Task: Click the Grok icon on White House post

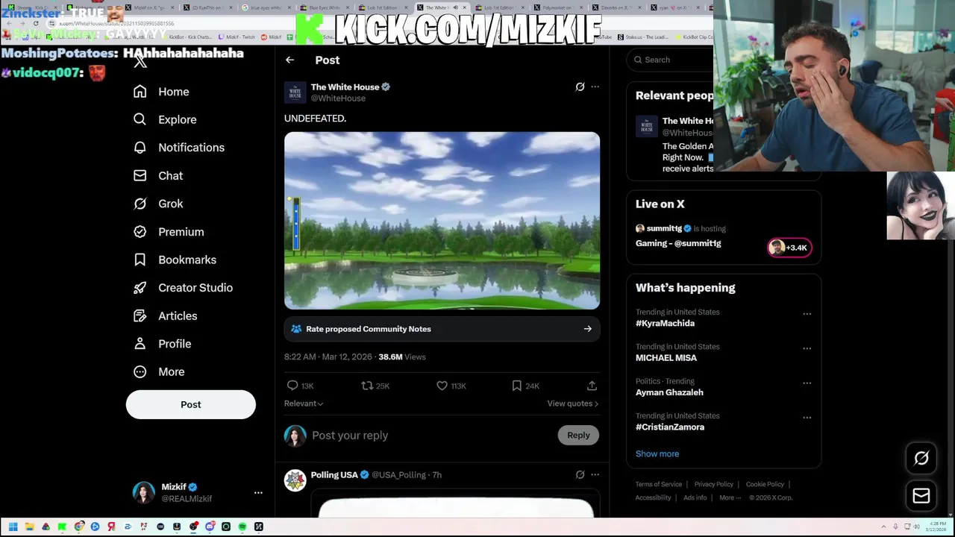Action: [580, 87]
